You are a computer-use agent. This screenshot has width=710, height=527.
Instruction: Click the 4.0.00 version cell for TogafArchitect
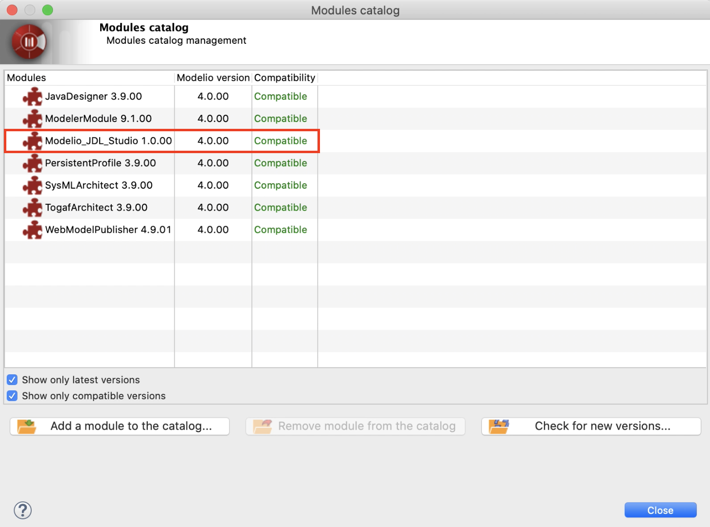[213, 208]
